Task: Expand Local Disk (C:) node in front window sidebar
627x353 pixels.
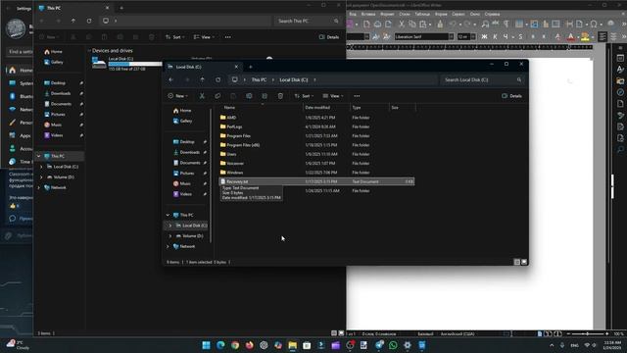Action: 169,226
